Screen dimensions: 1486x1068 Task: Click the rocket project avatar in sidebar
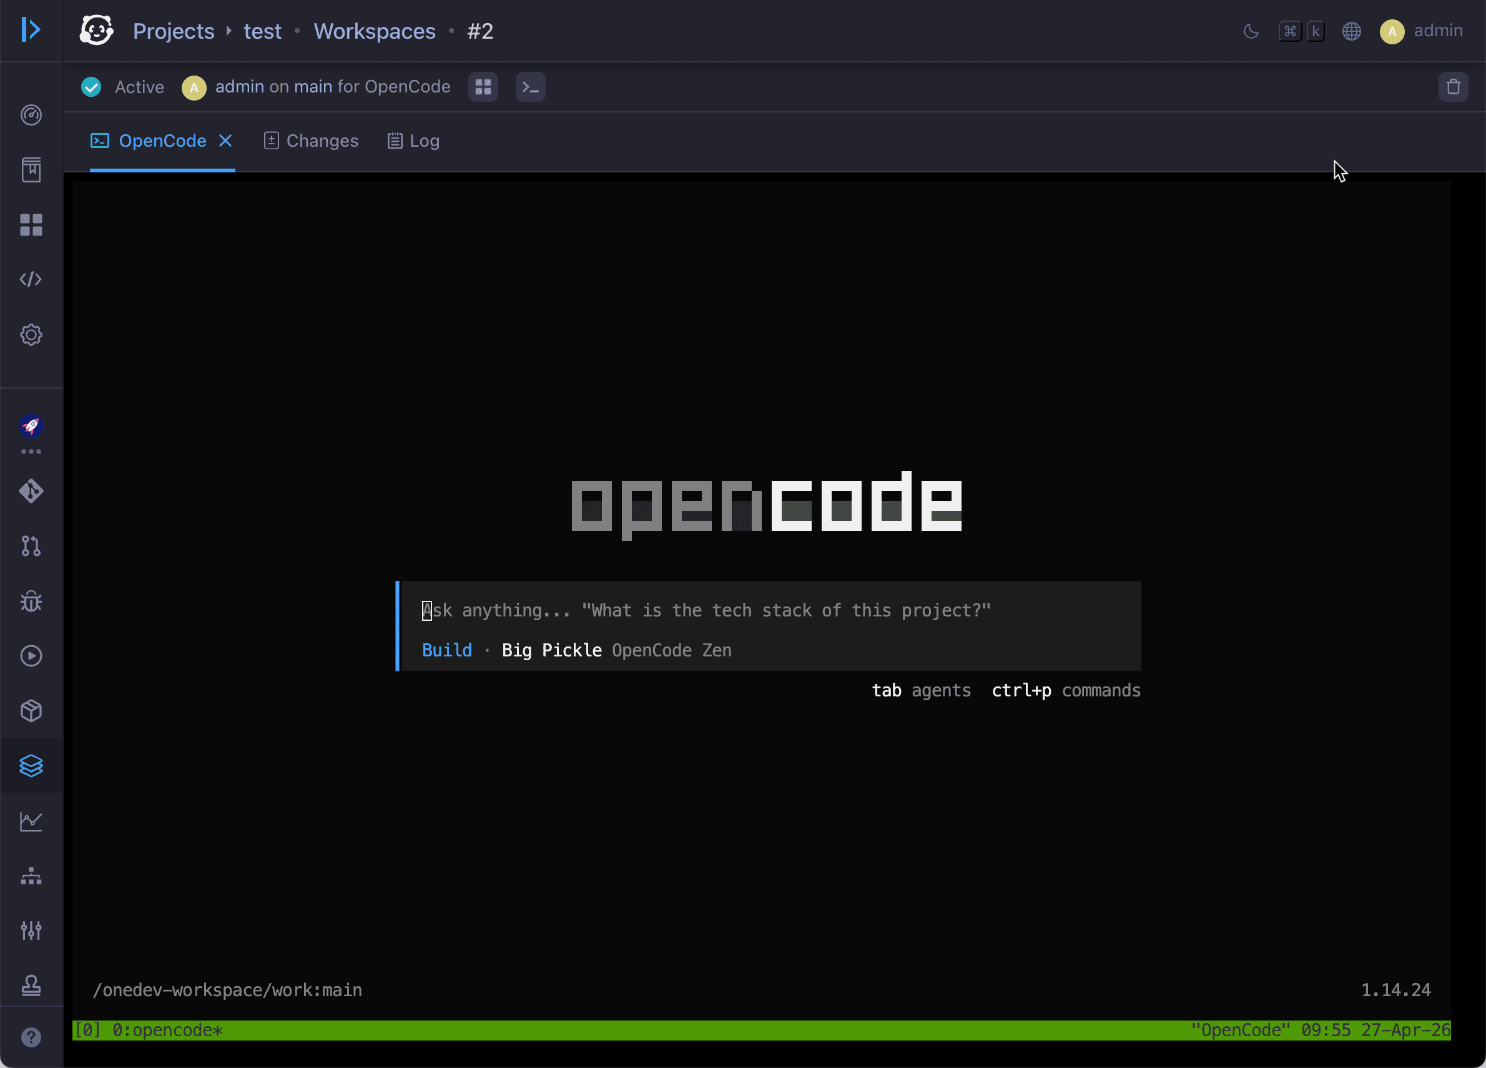coord(31,426)
